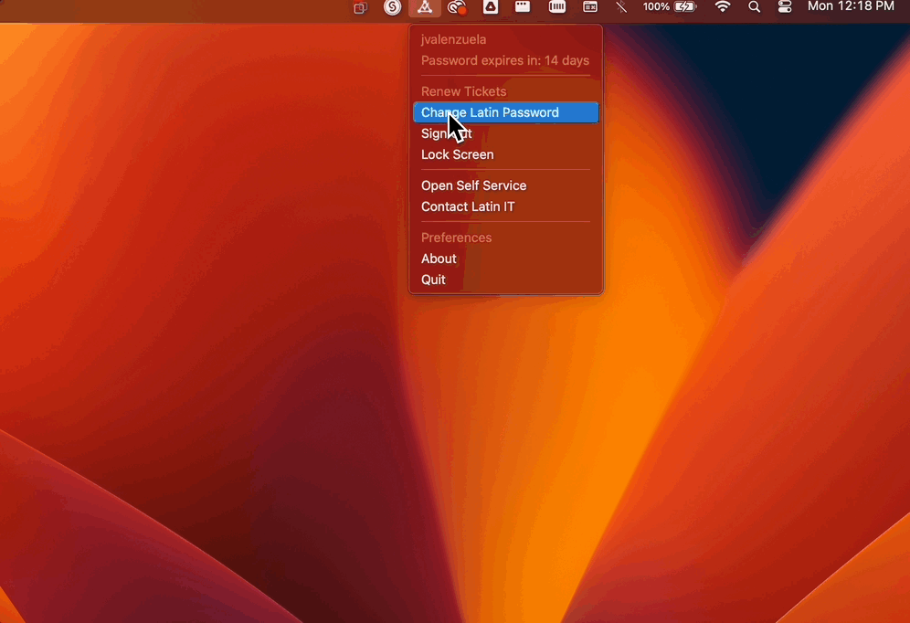The height and width of the screenshot is (623, 910).
Task: Click the vertical-bars memory-style menu bar icon
Action: 557,7
